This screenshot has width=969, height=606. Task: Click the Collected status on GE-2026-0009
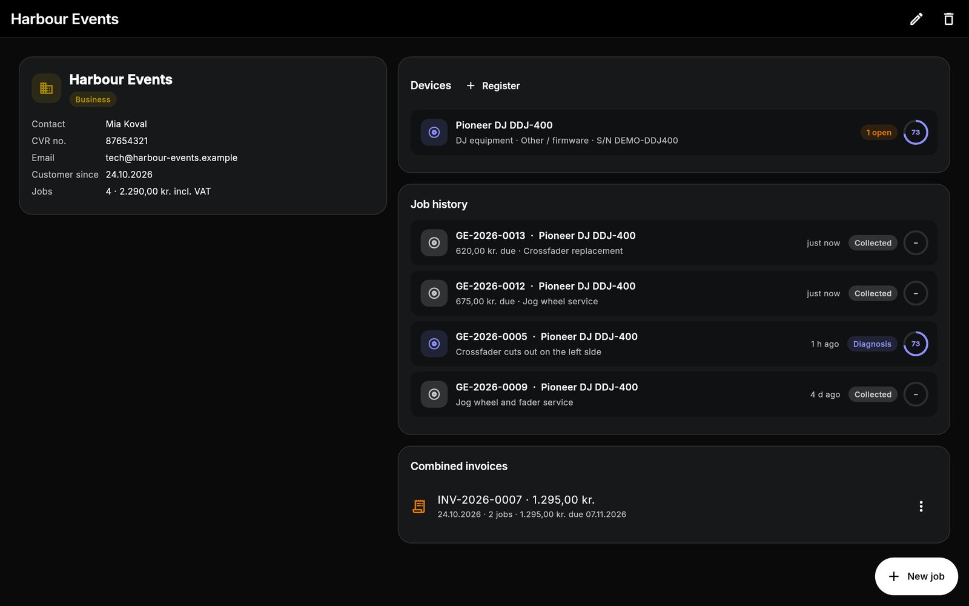point(873,395)
